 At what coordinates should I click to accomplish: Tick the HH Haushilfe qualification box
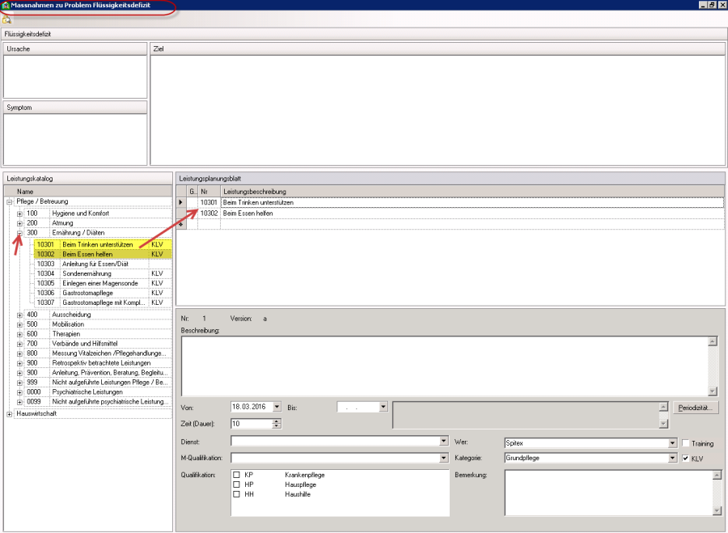pyautogui.click(x=236, y=494)
